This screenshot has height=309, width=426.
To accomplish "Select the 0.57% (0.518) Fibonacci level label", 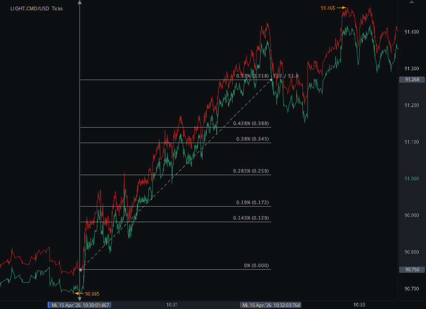I will [252, 75].
